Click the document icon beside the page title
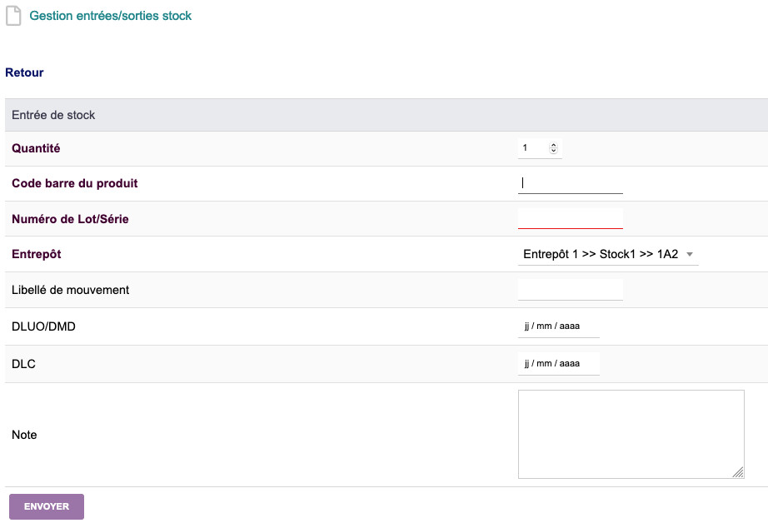This screenshot has height=528, width=768. coord(12,16)
